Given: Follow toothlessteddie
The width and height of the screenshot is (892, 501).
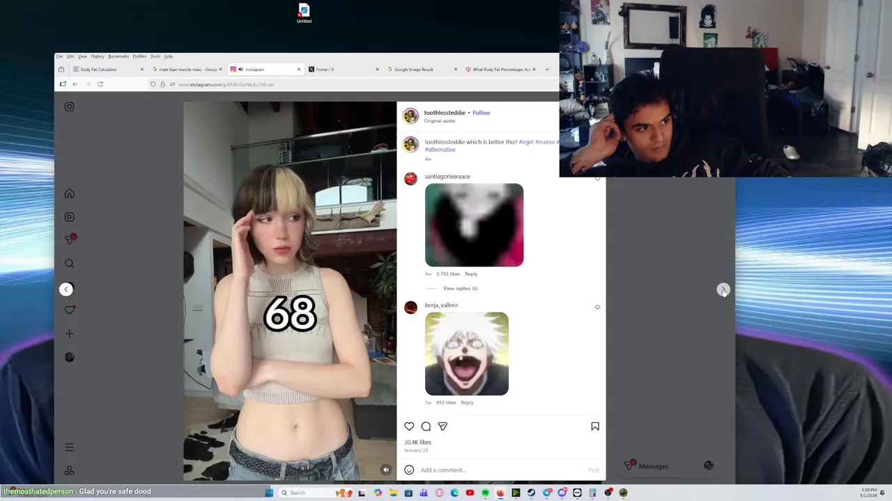Looking at the screenshot, I should (481, 113).
